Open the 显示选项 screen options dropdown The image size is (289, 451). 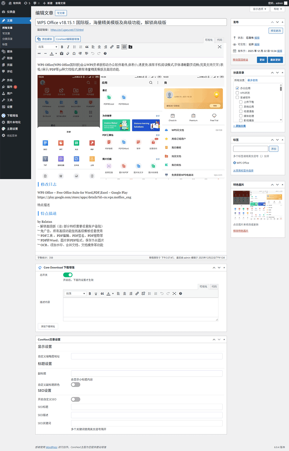[260, 9]
